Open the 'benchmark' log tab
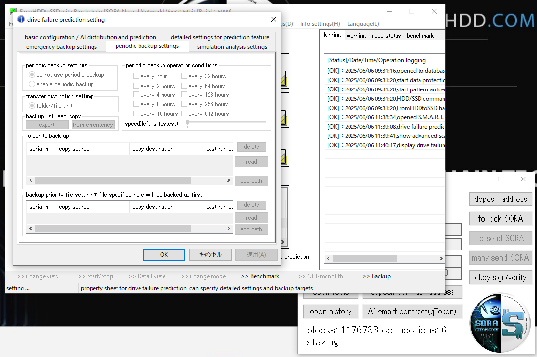This screenshot has width=537, height=357. click(x=420, y=36)
